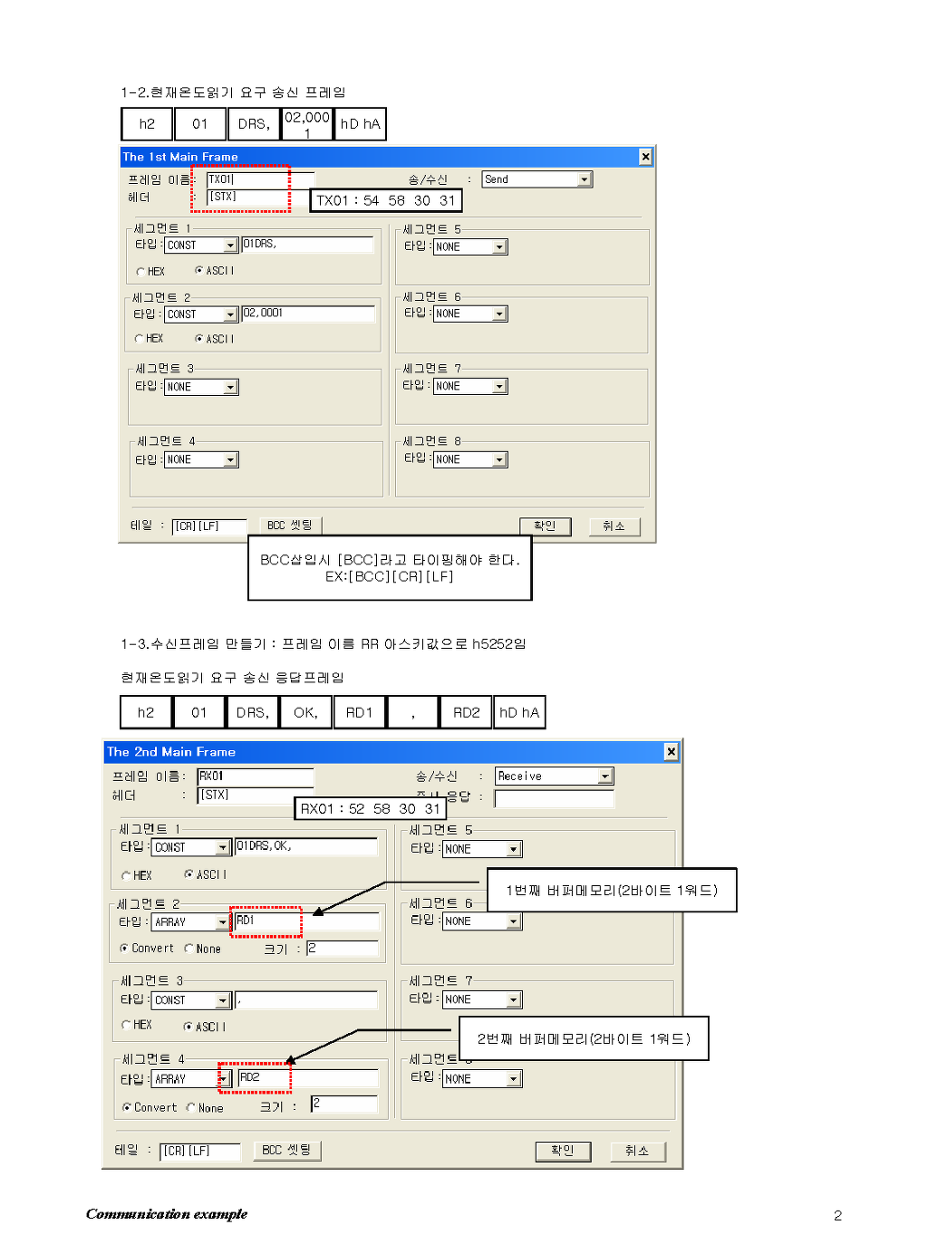Viewport: 928px width, 1254px height.
Task: Edit tail field [CR][LF] in 1st Frame
Action: coord(208,526)
